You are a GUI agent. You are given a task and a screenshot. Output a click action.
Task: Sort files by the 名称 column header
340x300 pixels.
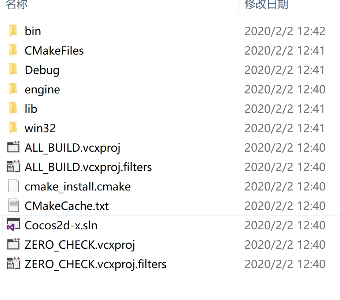(16, 4)
